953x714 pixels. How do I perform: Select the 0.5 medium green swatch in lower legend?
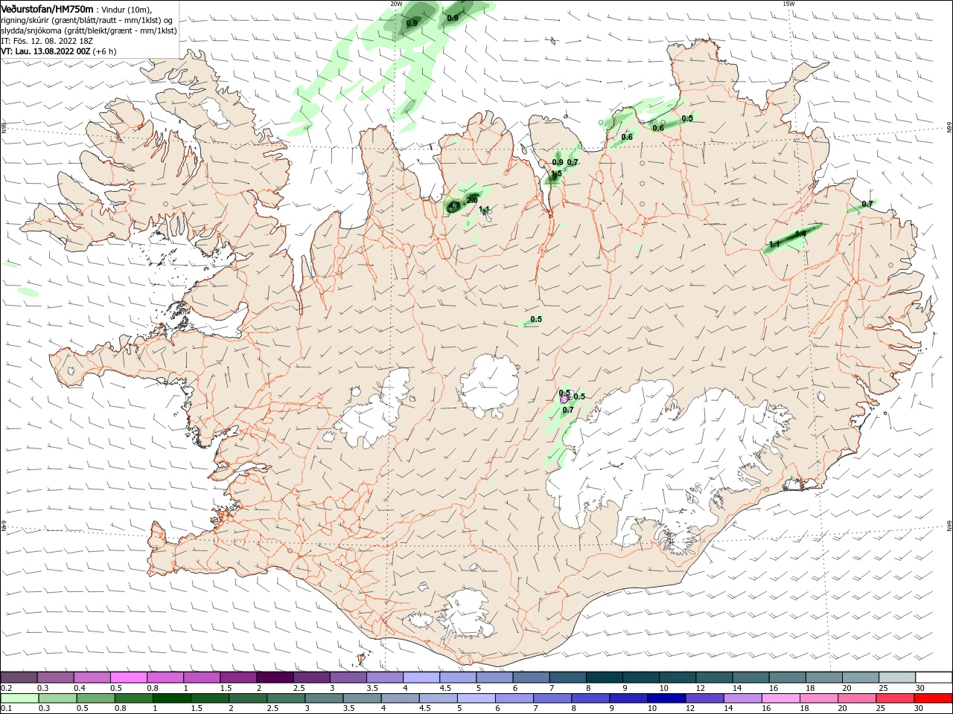pyautogui.click(x=95, y=698)
